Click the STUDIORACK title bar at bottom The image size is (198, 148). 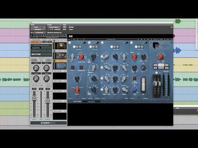tap(48, 123)
